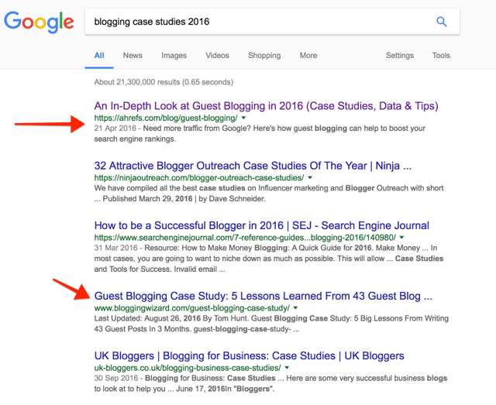This screenshot has width=496, height=405.
Task: Expand the More search categories menu
Action: pyautogui.click(x=308, y=55)
